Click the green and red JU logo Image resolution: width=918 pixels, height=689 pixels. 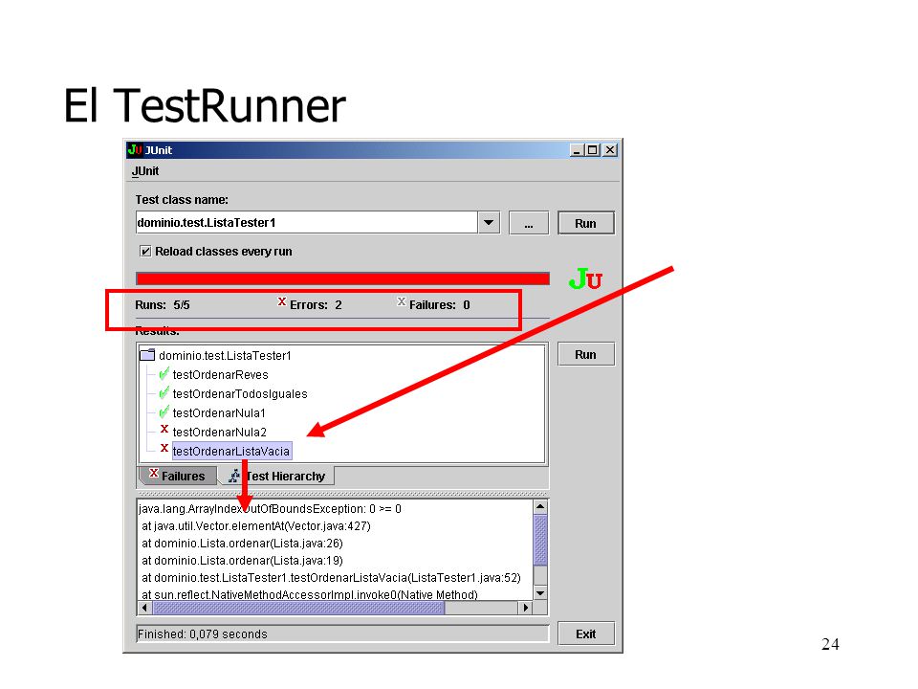click(x=585, y=278)
